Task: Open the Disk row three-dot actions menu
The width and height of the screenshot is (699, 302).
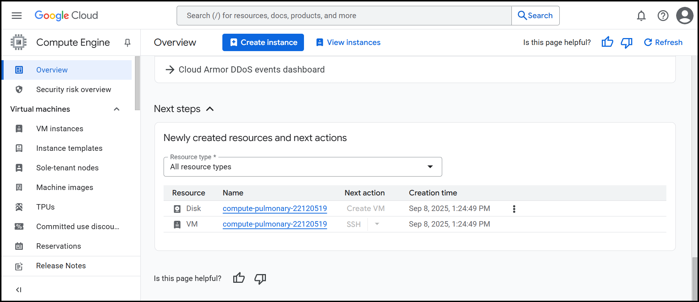Action: pos(514,209)
